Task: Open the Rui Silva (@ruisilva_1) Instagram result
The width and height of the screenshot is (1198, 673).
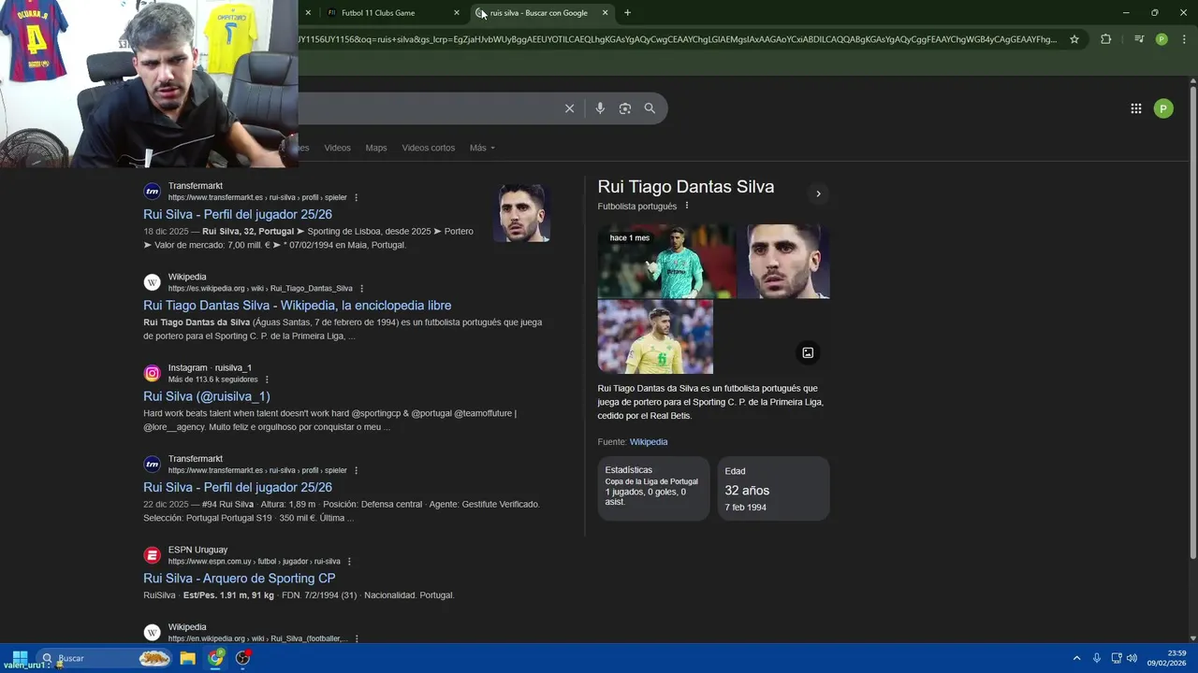Action: coord(207,396)
